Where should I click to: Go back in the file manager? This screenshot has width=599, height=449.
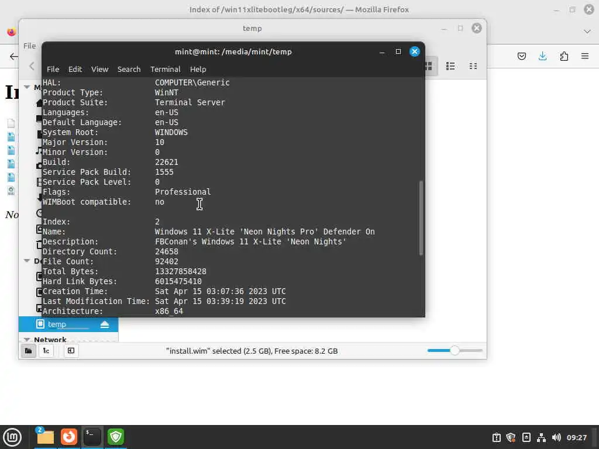tap(32, 66)
